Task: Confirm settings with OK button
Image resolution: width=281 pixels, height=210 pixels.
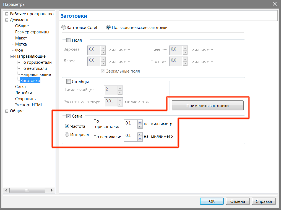Action: point(212,201)
